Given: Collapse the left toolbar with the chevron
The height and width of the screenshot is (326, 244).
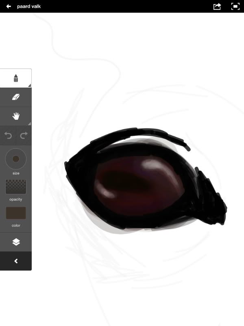Looking at the screenshot, I should coord(16,261).
